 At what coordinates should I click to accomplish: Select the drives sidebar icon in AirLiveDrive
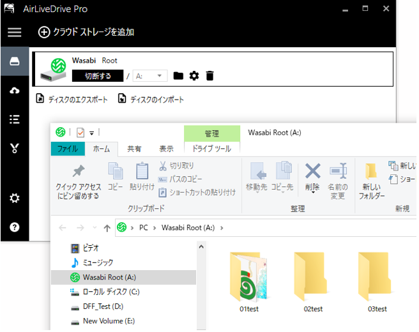click(x=15, y=61)
